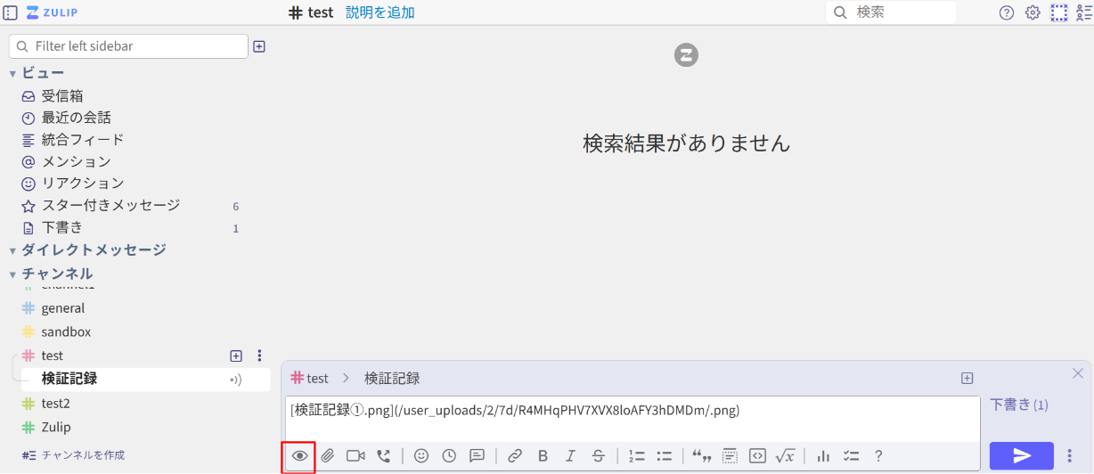Open message formatting help question mark
The width and height of the screenshot is (1094, 474).
click(x=878, y=456)
